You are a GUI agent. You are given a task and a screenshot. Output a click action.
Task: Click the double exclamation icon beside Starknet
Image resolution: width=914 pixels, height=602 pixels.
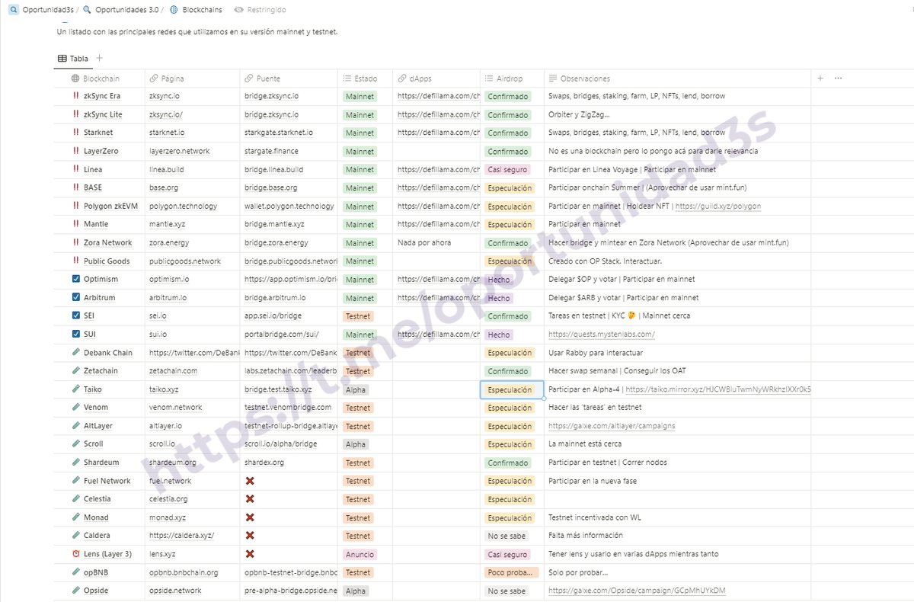tap(75, 133)
